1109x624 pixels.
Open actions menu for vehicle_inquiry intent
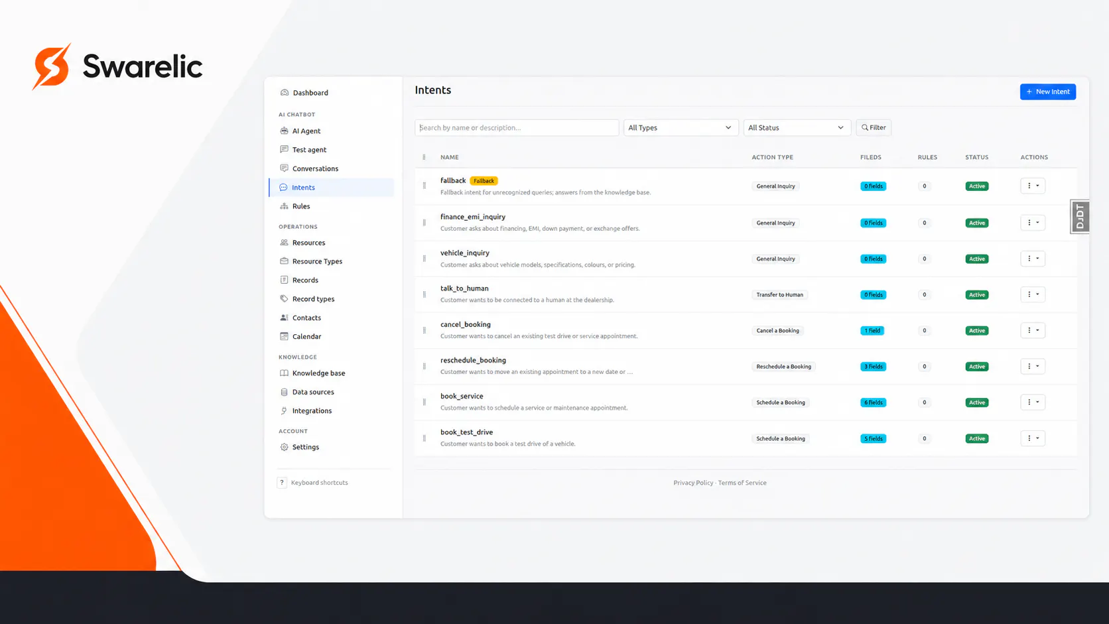(x=1033, y=259)
